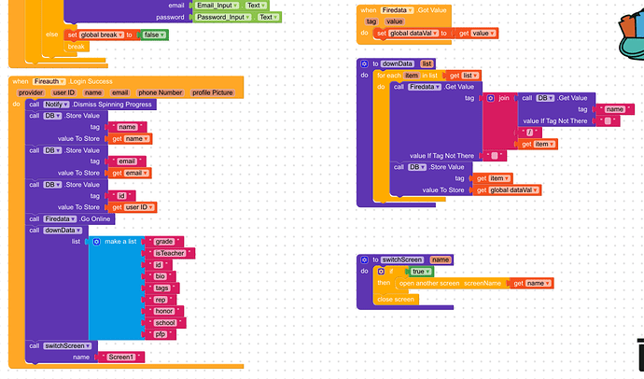Open the Fireauth component dropdown in Login Success

pos(49,81)
